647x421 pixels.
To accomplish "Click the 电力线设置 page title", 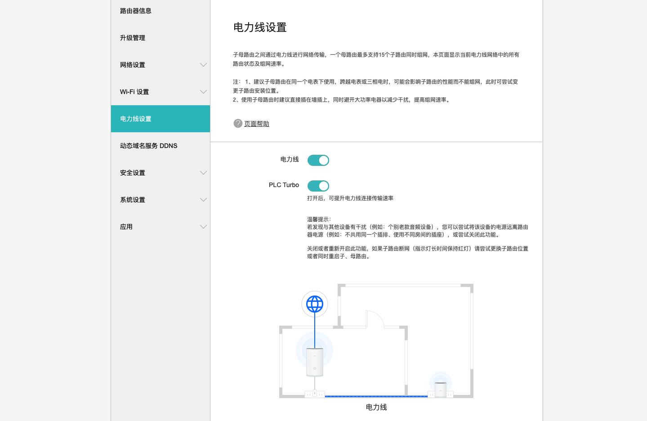I will tap(260, 27).
